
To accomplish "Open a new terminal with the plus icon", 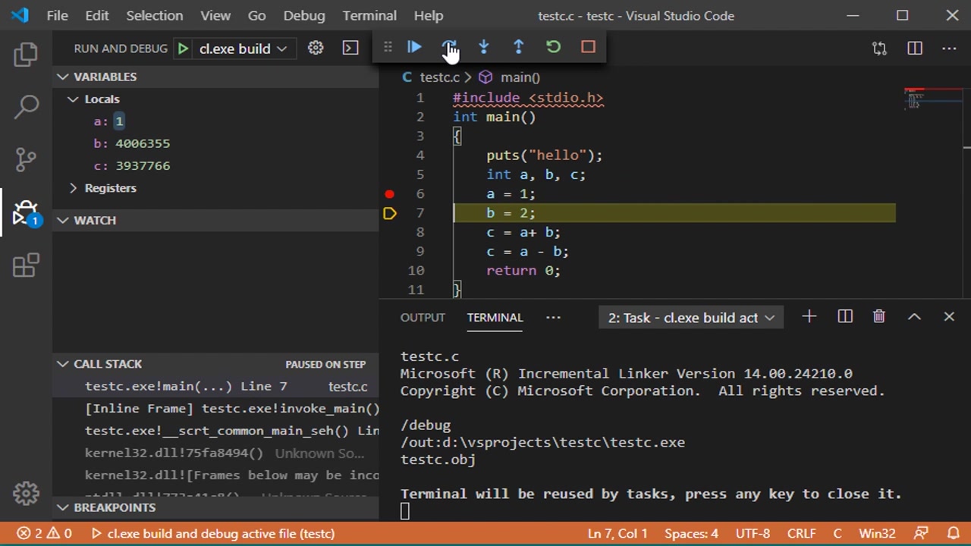I will click(809, 317).
